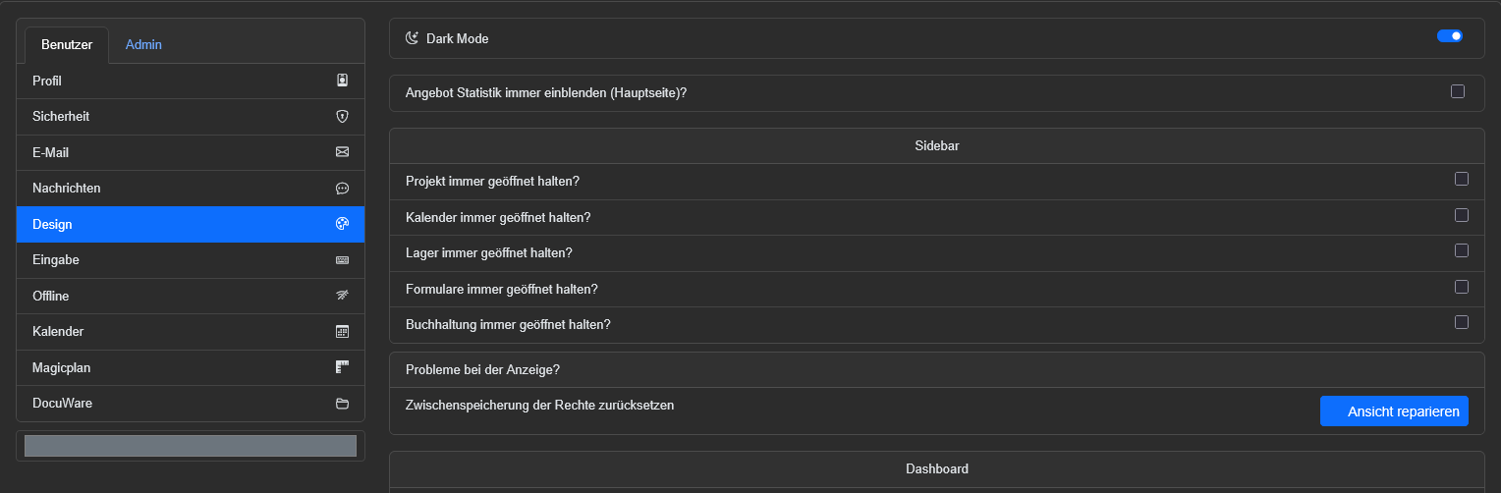This screenshot has width=1501, height=493.
Task: Click the Design palette icon
Action: tap(342, 224)
